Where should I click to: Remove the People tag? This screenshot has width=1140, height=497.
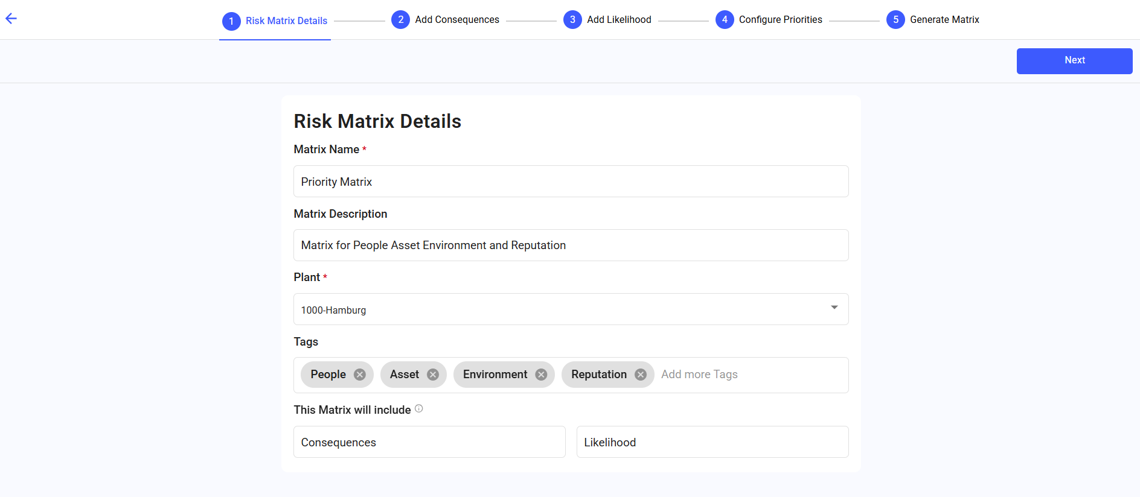pos(360,375)
